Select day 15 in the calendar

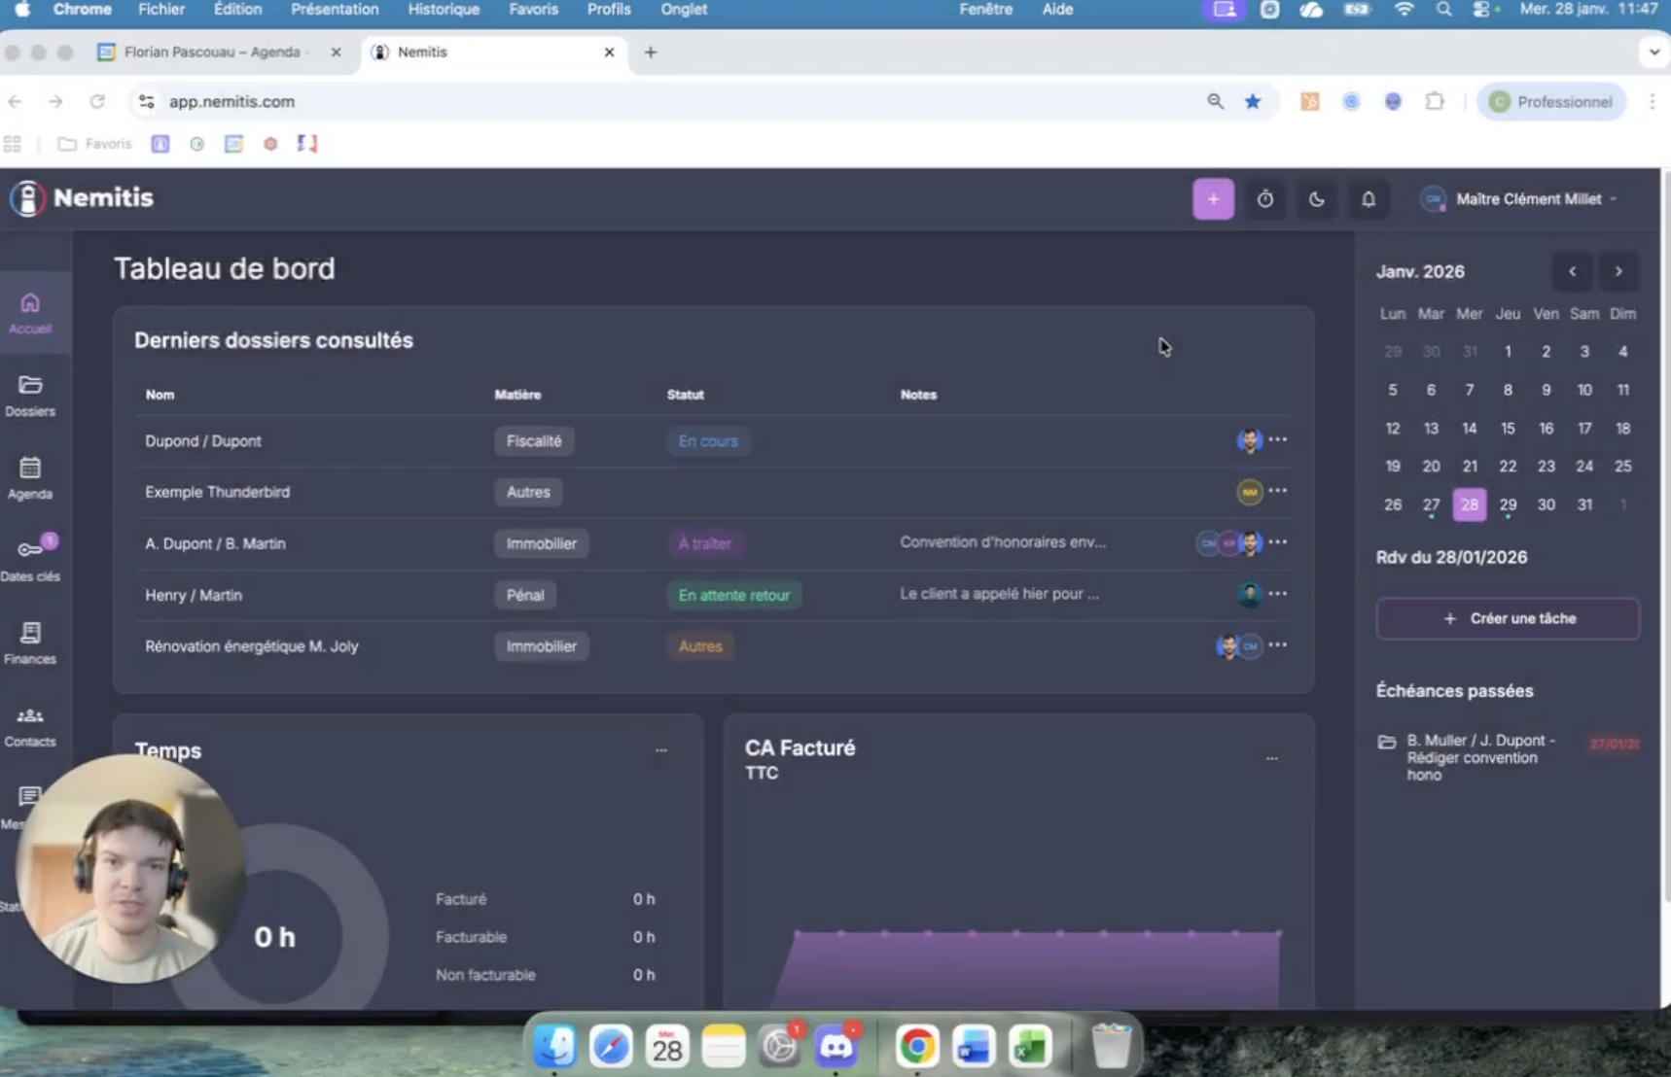(1508, 429)
